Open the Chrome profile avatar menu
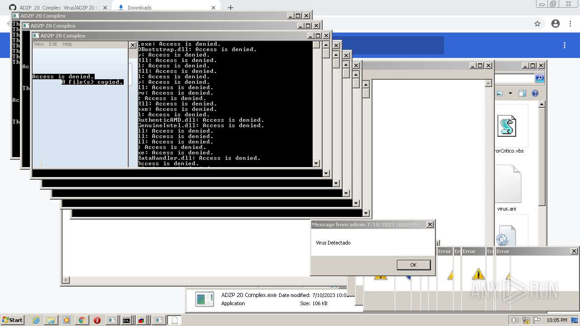The width and height of the screenshot is (580, 326). (x=556, y=24)
